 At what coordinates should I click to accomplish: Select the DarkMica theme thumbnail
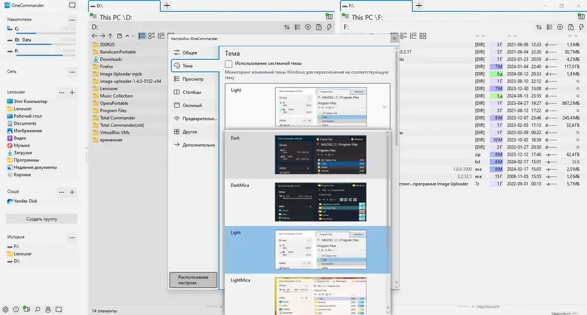coord(321,202)
